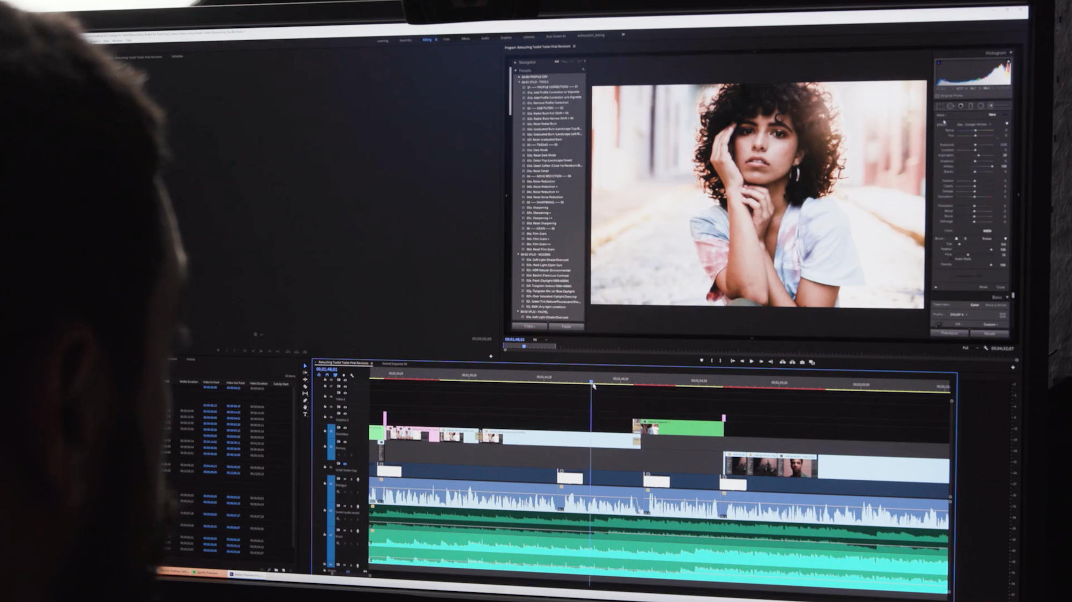Toggle eye visibility on Secondary video track
This screenshot has height=602, width=1072.
click(x=345, y=428)
